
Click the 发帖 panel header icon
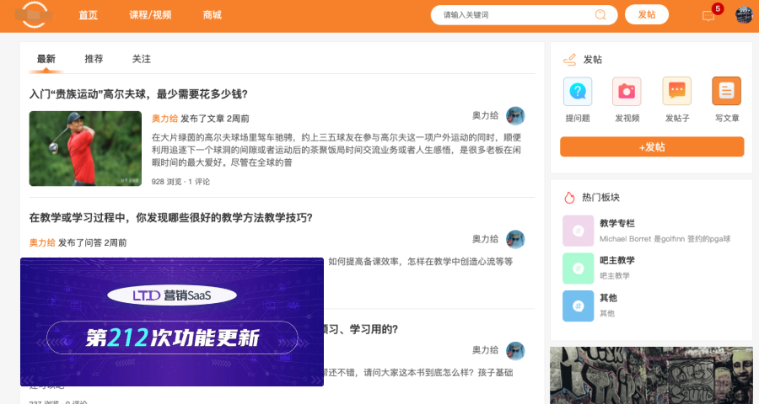570,60
